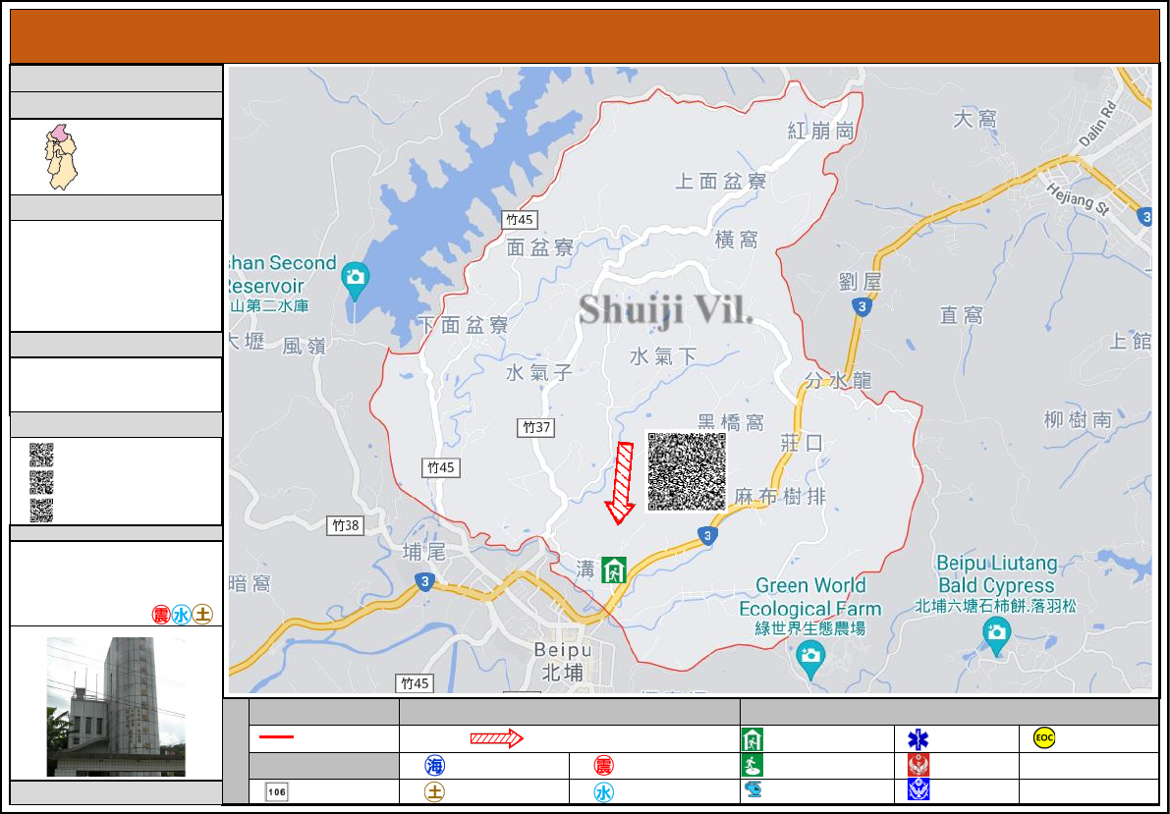Screen dimensions: 1170x814
Task: Click the Beipu 北埔 town label
Action: click(563, 661)
